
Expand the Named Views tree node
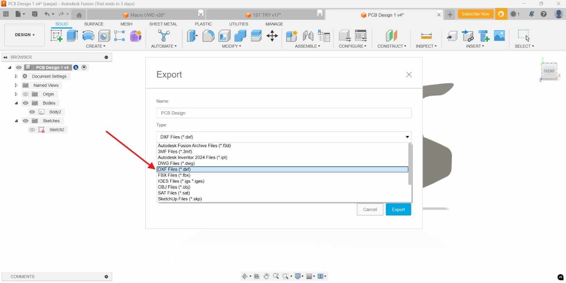pyautogui.click(x=16, y=85)
